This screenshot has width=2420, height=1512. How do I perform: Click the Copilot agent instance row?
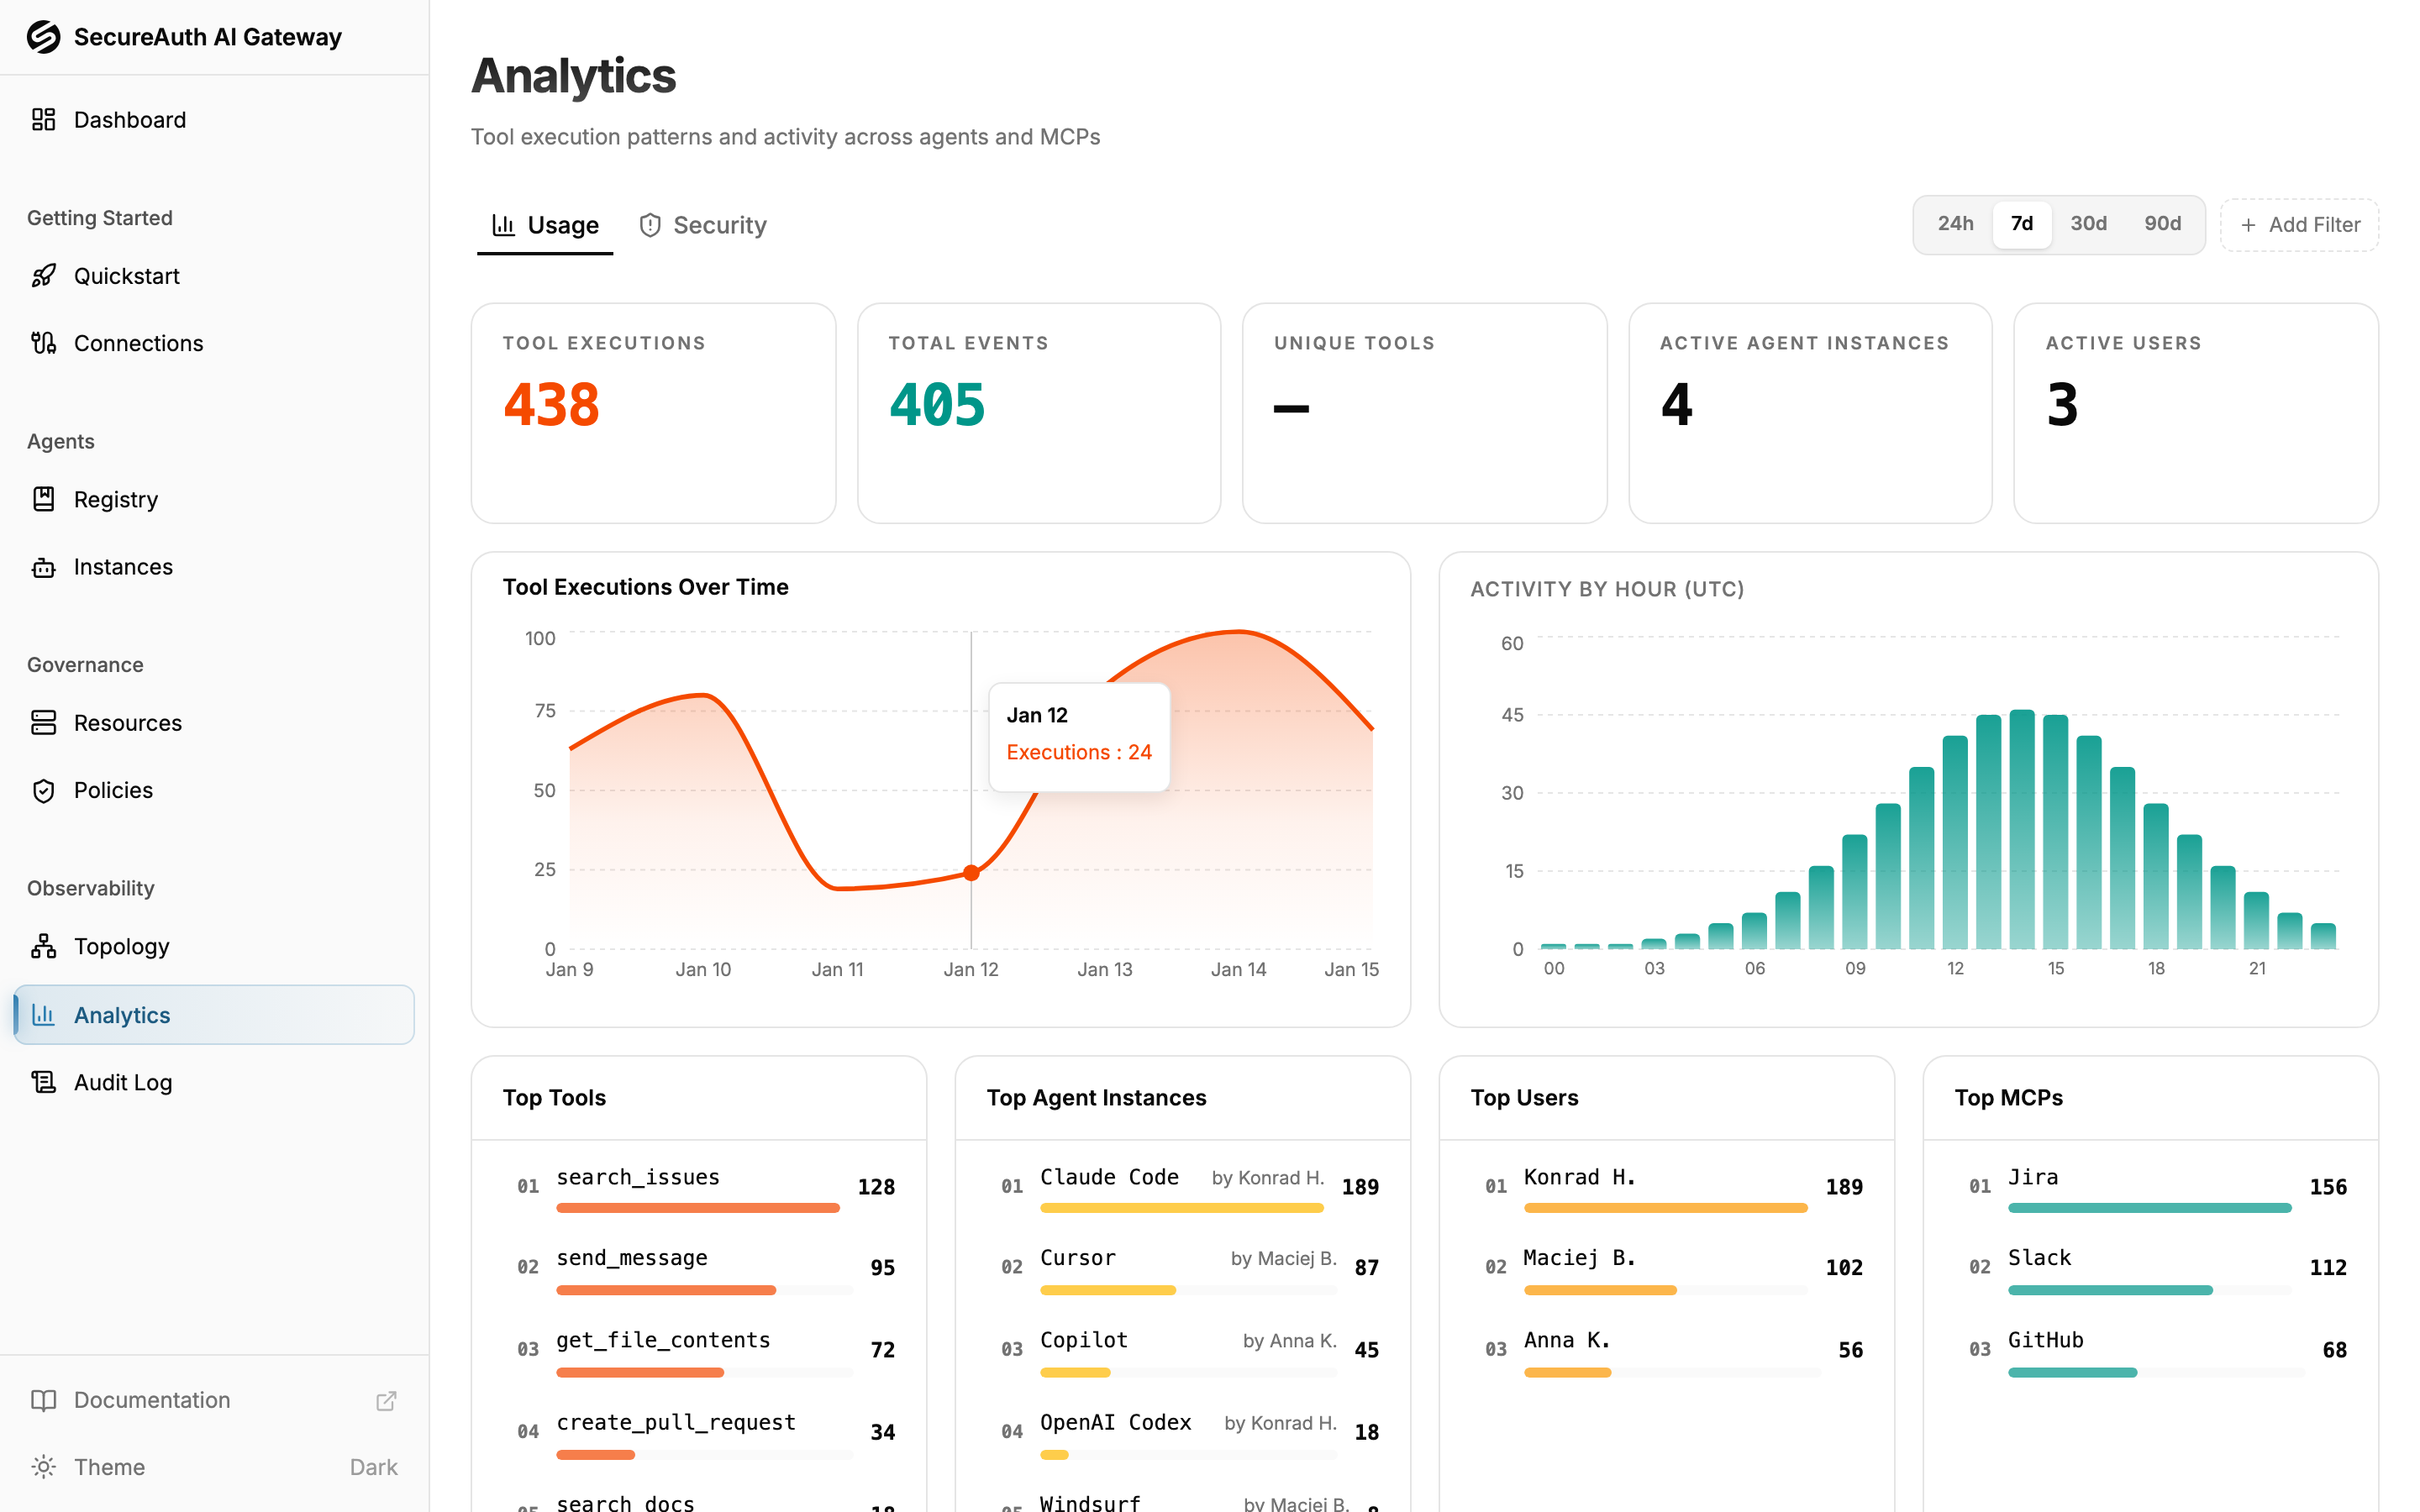tap(1183, 1353)
